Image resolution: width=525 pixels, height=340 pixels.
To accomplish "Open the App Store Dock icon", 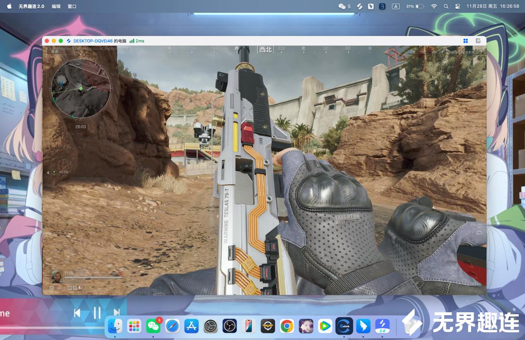I will (192, 326).
